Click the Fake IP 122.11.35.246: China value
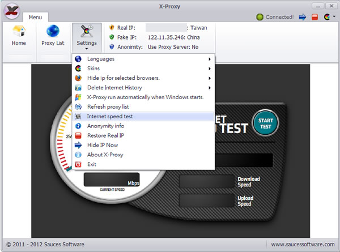Image resolution: width=340 pixels, height=252 pixels. (x=174, y=37)
